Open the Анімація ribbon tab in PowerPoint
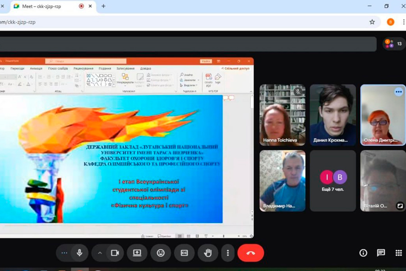The image size is (406, 271). coord(36,69)
